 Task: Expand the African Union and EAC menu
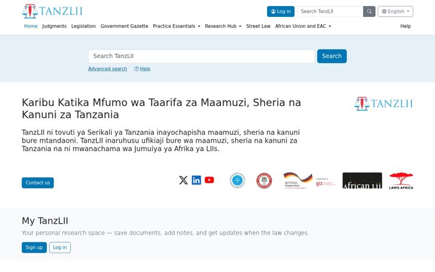[x=303, y=26]
